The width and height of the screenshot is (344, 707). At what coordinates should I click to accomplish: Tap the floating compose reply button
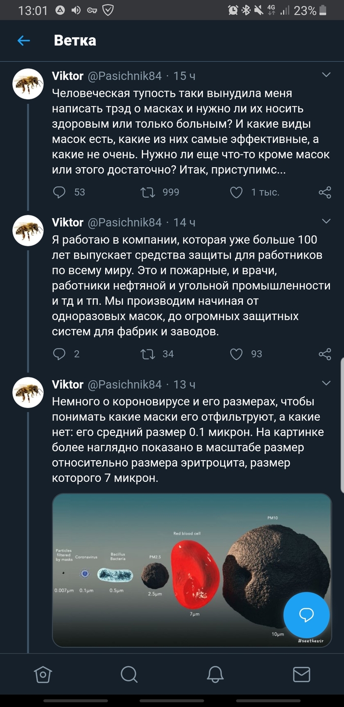(x=306, y=615)
